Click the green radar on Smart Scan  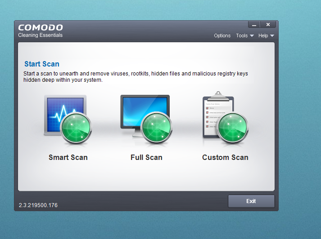[x=76, y=128]
